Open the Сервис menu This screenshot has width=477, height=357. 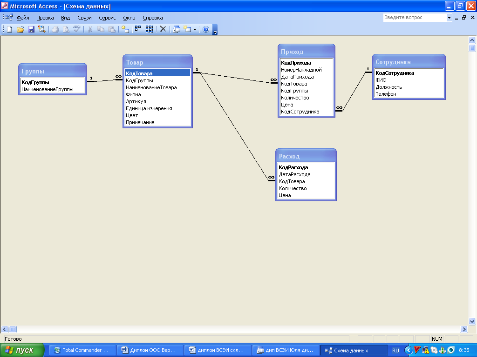(107, 18)
